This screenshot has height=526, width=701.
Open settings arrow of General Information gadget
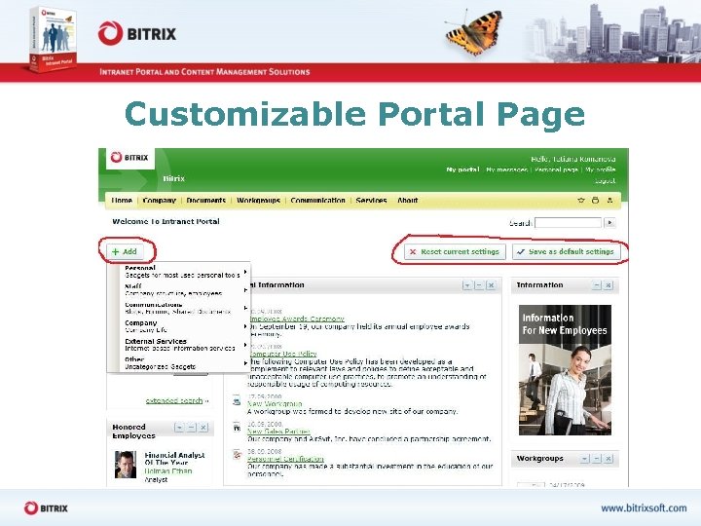(466, 285)
